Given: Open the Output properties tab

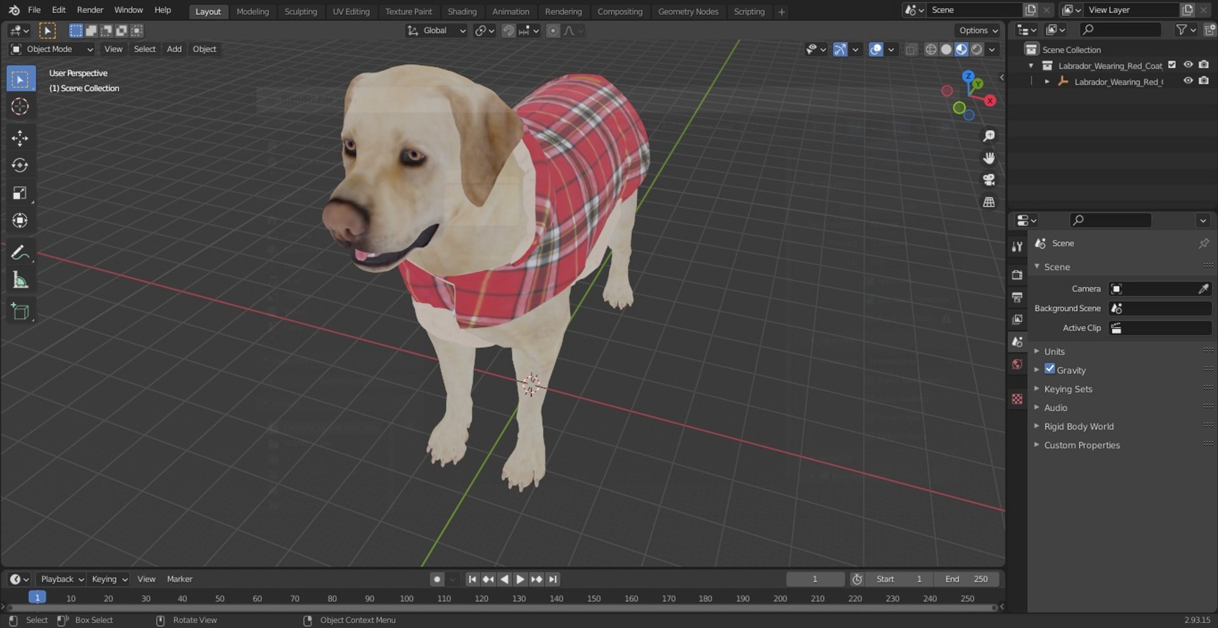Looking at the screenshot, I should pyautogui.click(x=1018, y=297).
